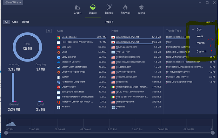Screen dimensions: 219x138
Task: Click the Steam Client Bootstrapper icon
Action: [x=59, y=67]
